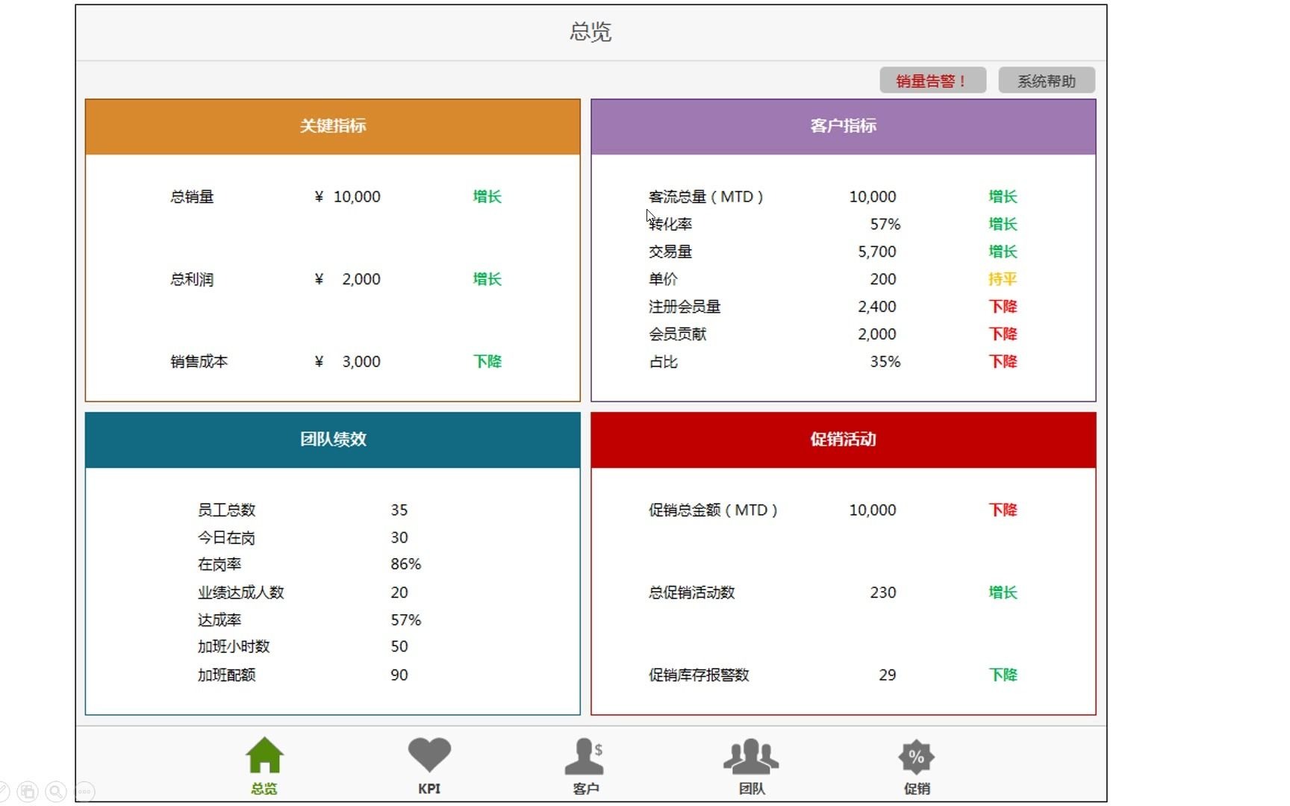1290x806 pixels.
Task: Select the 促销活动 red panel header
Action: click(844, 440)
